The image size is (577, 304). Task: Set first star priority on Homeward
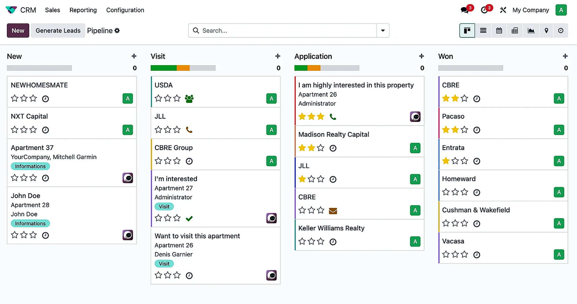pos(446,192)
